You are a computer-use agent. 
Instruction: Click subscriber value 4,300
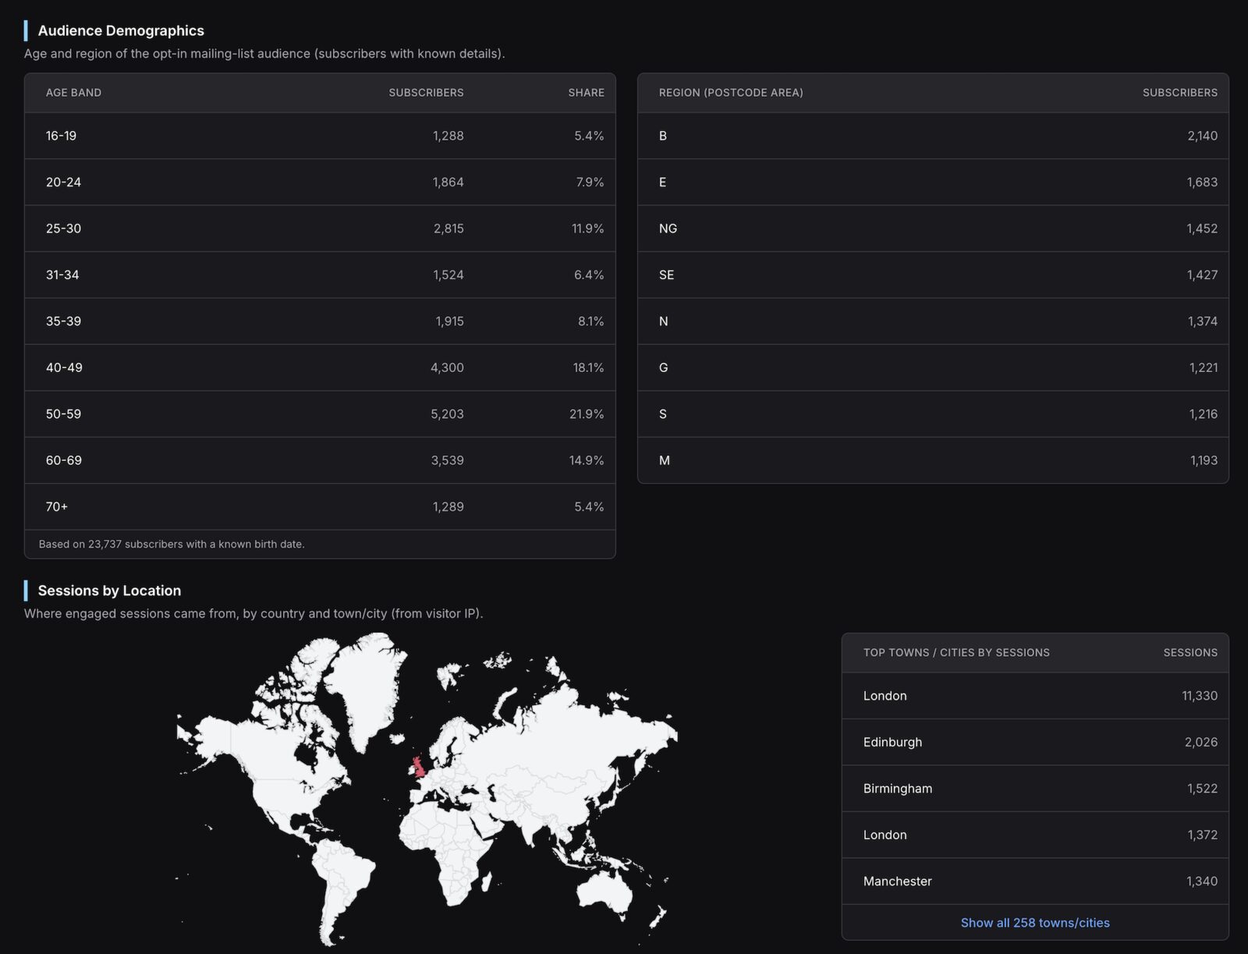(x=447, y=367)
